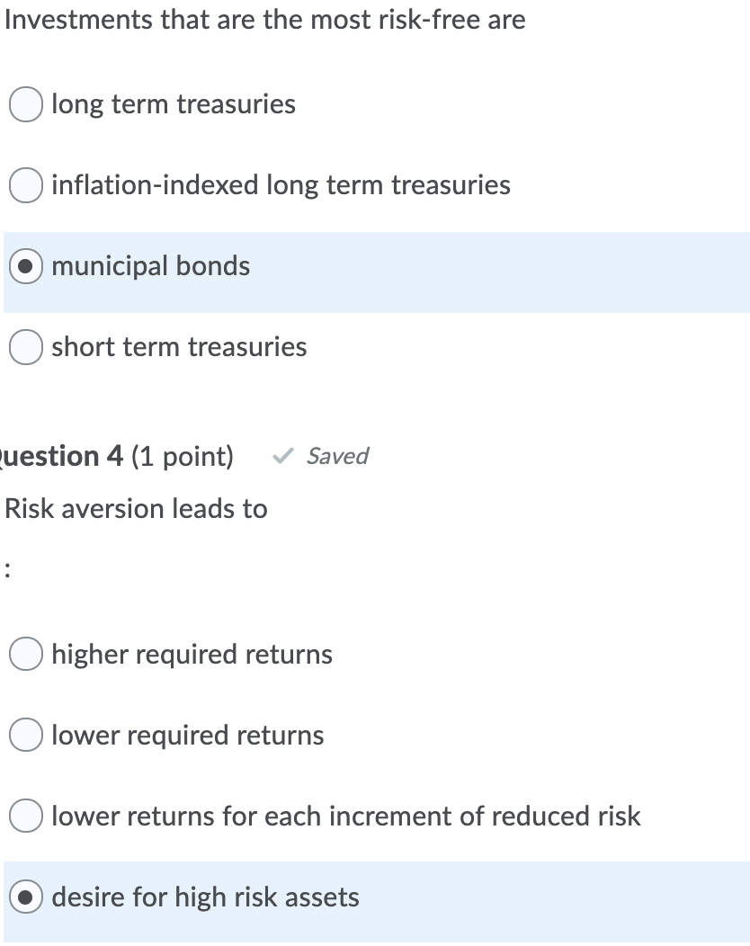Click the empty radio beside 'long term treasuries'

(25, 104)
